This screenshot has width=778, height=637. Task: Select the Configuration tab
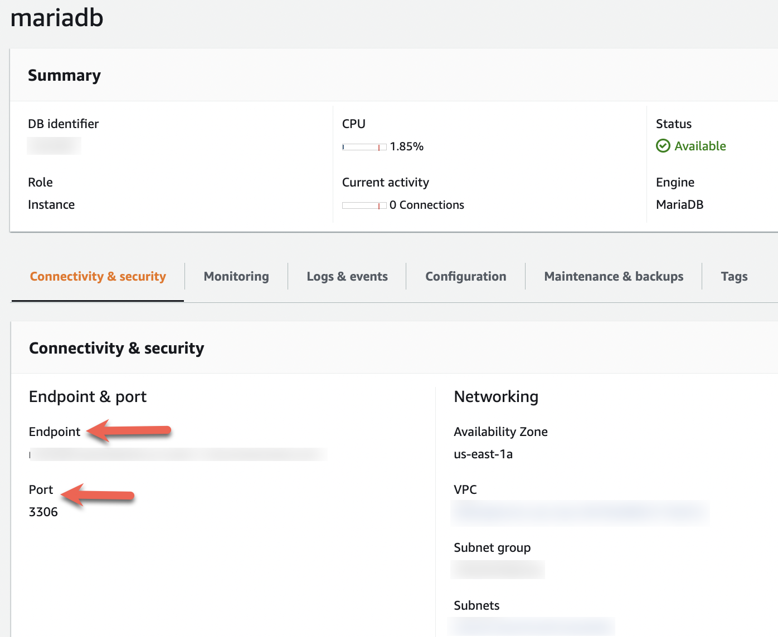click(466, 277)
